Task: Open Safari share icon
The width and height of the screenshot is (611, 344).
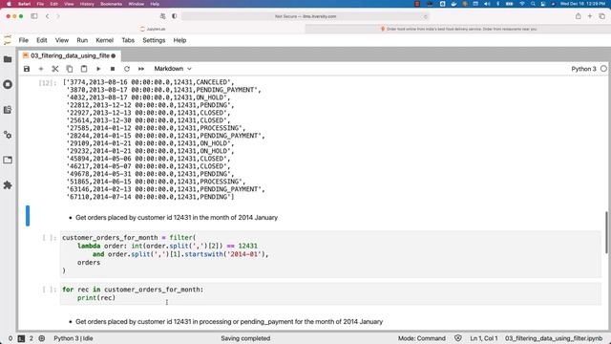Action: [578, 16]
